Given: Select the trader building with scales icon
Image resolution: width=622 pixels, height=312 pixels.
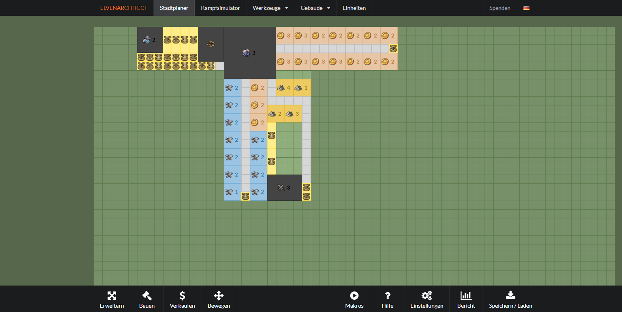Looking at the screenshot, I should tap(211, 44).
